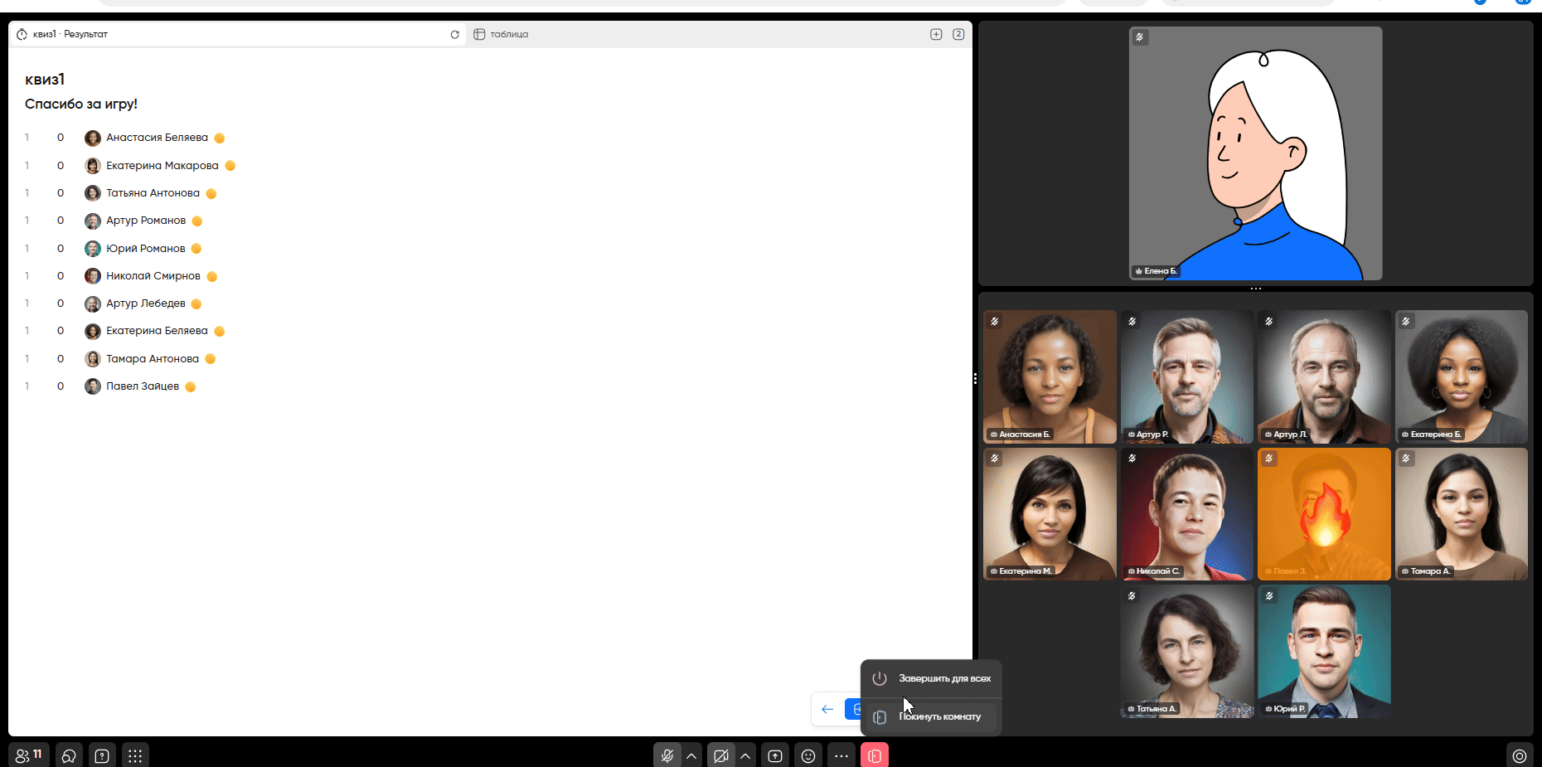
Task: Open the apps grid icon
Action: tap(135, 755)
